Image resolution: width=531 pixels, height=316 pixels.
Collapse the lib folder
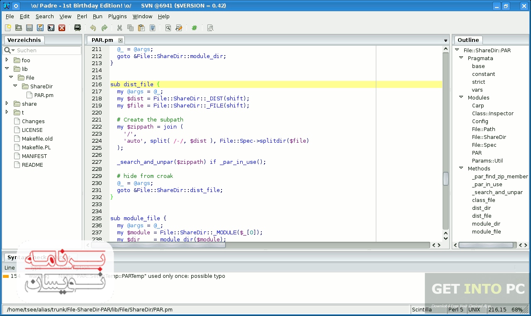[x=7, y=68]
